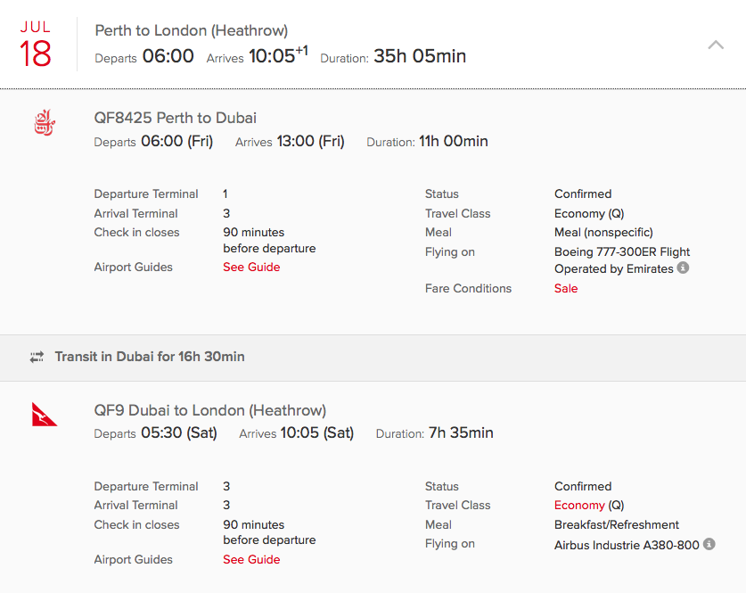
Task: Open the Sale fare conditions link
Action: tap(566, 288)
